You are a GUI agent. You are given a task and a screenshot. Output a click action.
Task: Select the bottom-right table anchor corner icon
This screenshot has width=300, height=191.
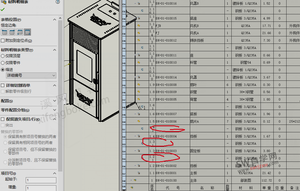(27, 32)
